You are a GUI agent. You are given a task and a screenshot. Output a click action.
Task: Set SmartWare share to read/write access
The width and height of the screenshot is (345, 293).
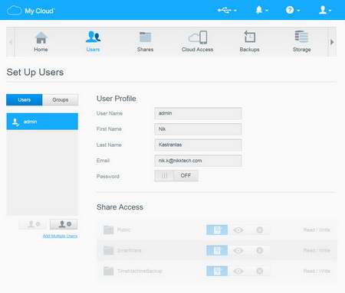click(217, 250)
